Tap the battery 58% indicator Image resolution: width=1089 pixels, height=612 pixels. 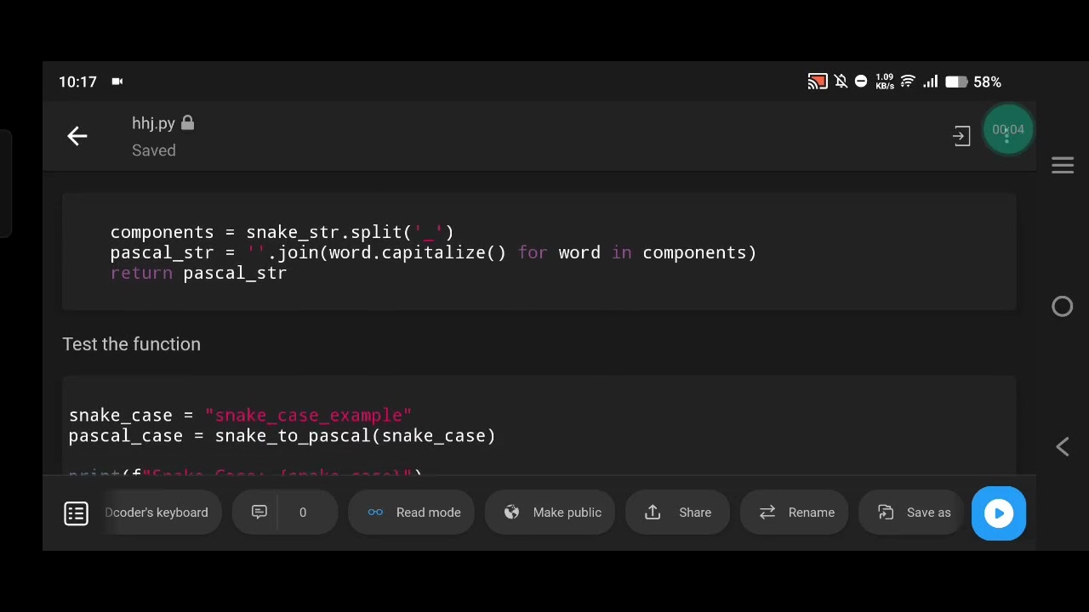click(973, 82)
